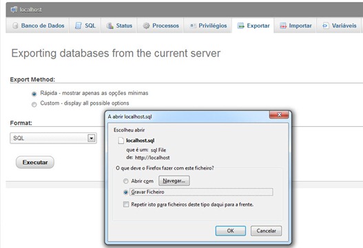Switch to the SQL tab
363x248 pixels.
(85, 25)
